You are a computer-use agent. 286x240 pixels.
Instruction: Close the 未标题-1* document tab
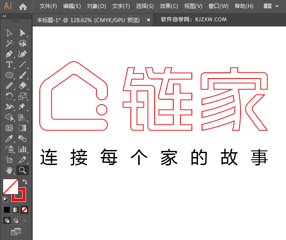(x=149, y=20)
